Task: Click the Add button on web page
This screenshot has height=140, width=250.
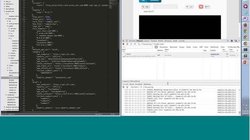Action: (189, 7)
